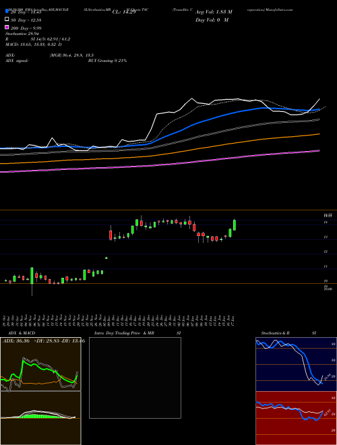Click the isolated tiny green gap candle

tap(106, 258)
